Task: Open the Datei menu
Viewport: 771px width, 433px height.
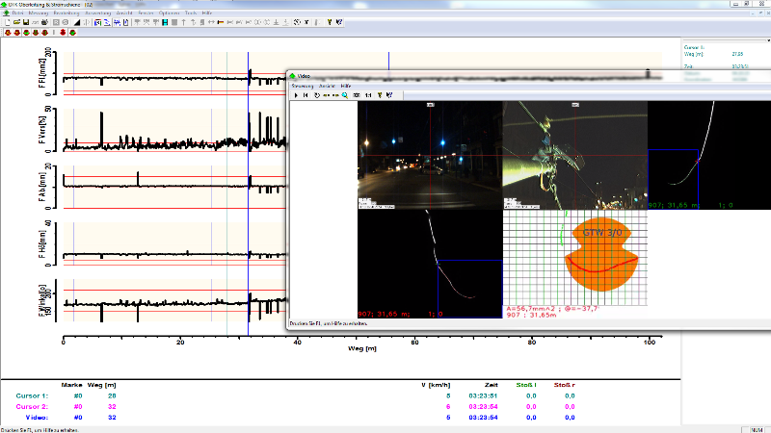Action: [18, 12]
